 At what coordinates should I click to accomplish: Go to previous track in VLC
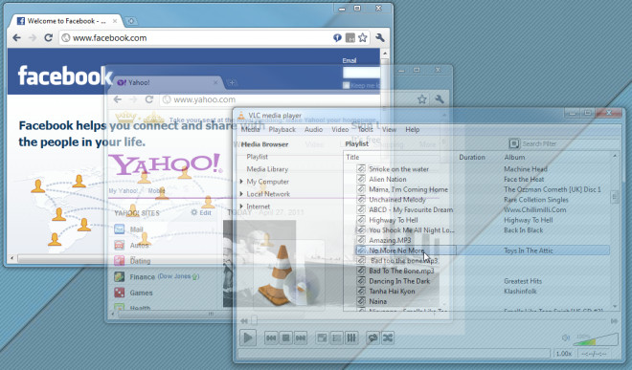coord(271,337)
